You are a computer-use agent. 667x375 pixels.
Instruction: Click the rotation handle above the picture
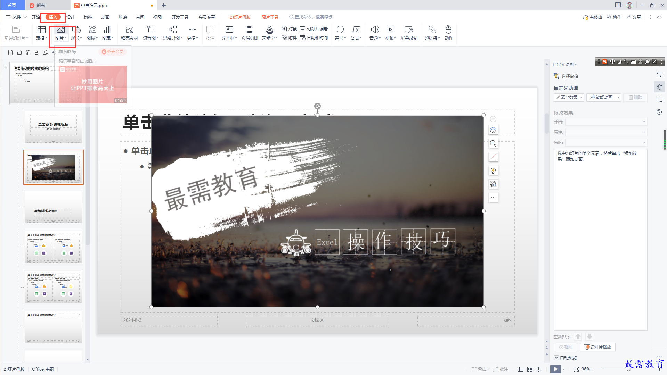point(317,106)
